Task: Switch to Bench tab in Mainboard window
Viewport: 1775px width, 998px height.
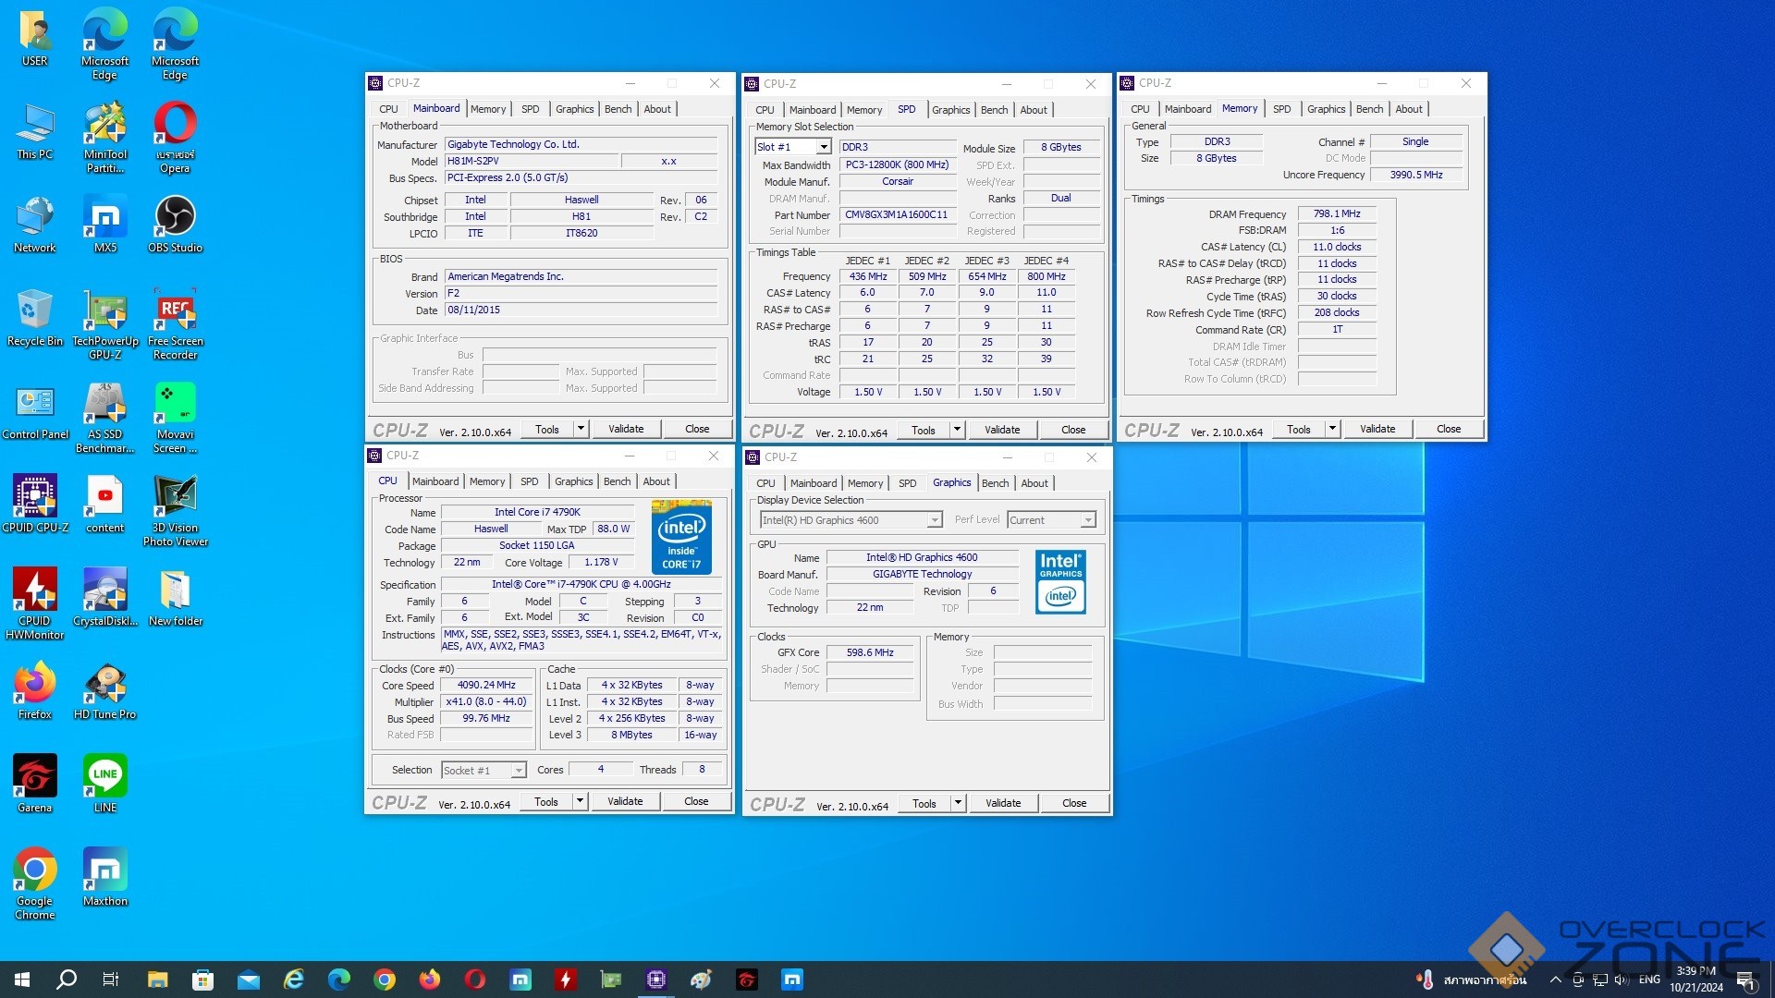Action: (x=618, y=109)
